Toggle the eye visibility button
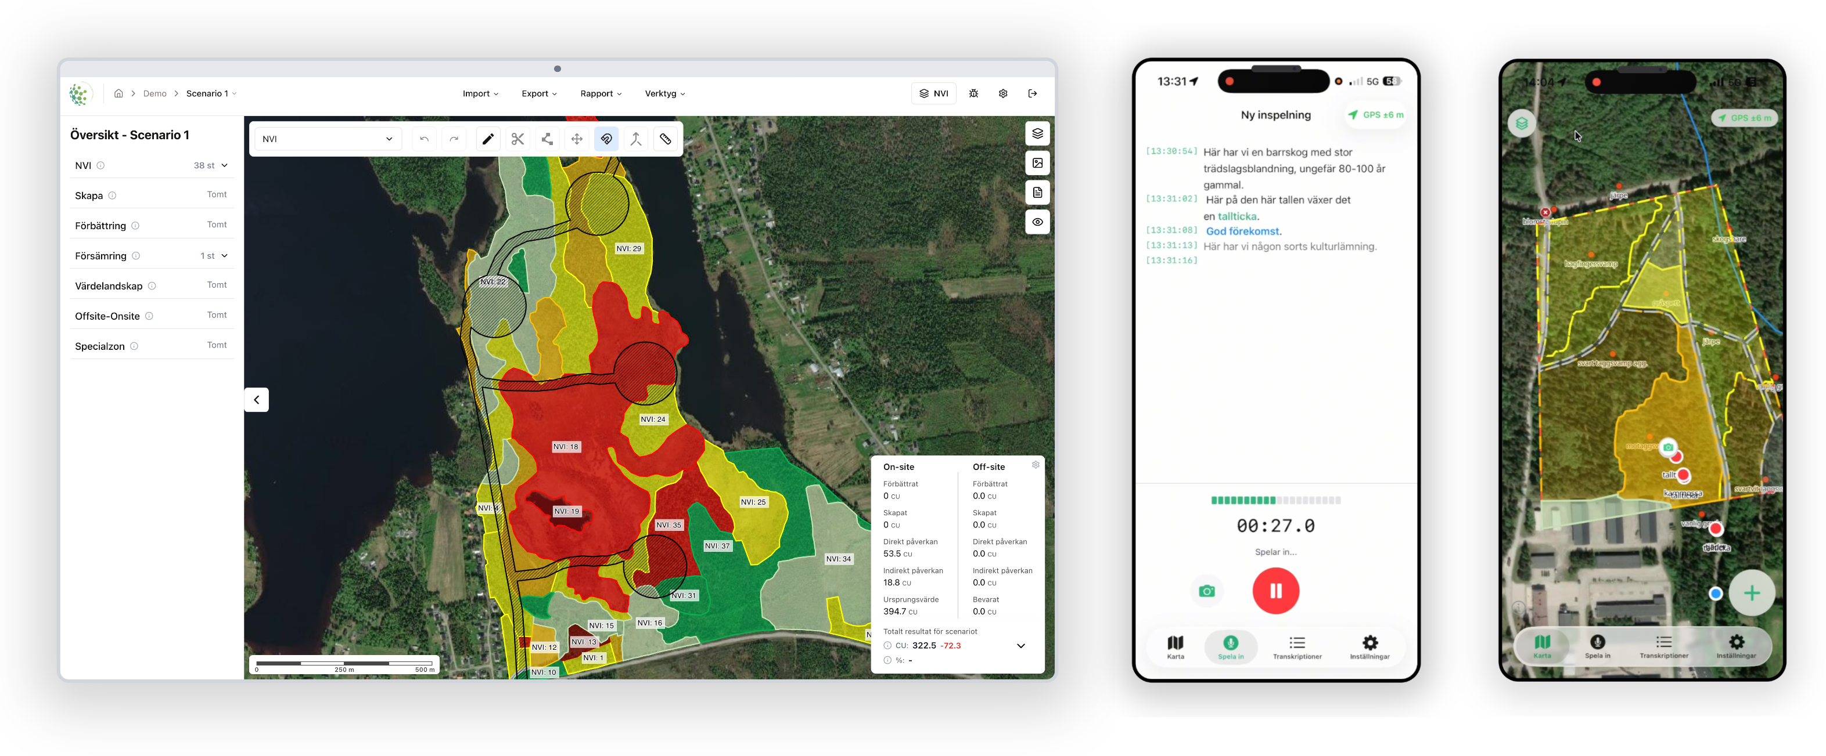1826x756 pixels. click(1037, 222)
